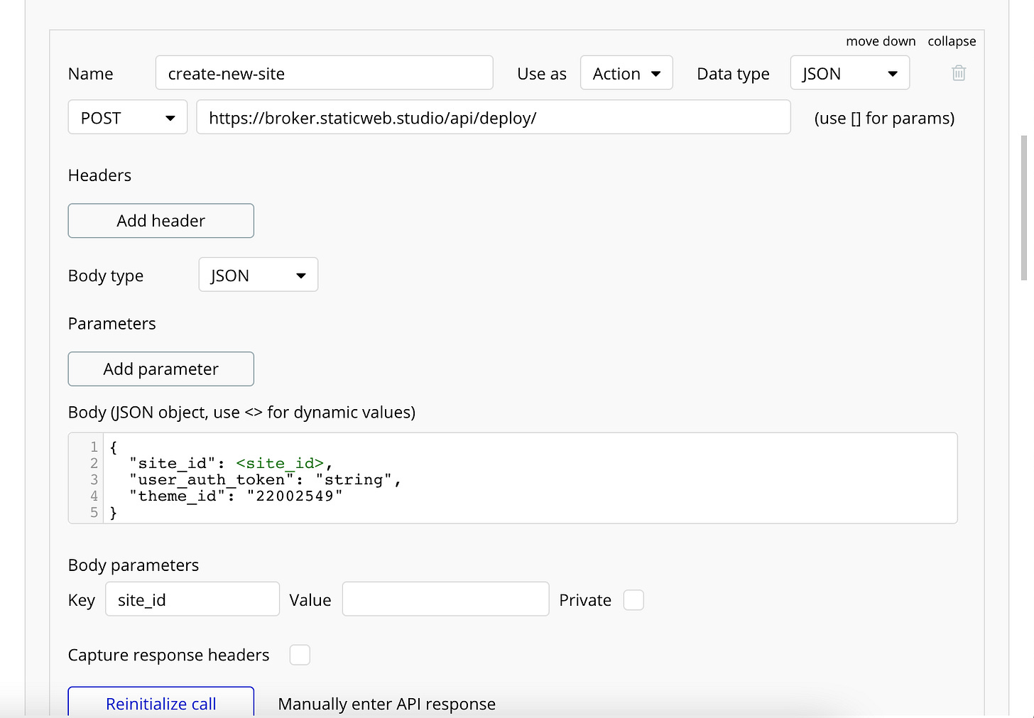Click the API deploy URL field
Viewport: 1034px width, 718px height.
click(x=494, y=117)
